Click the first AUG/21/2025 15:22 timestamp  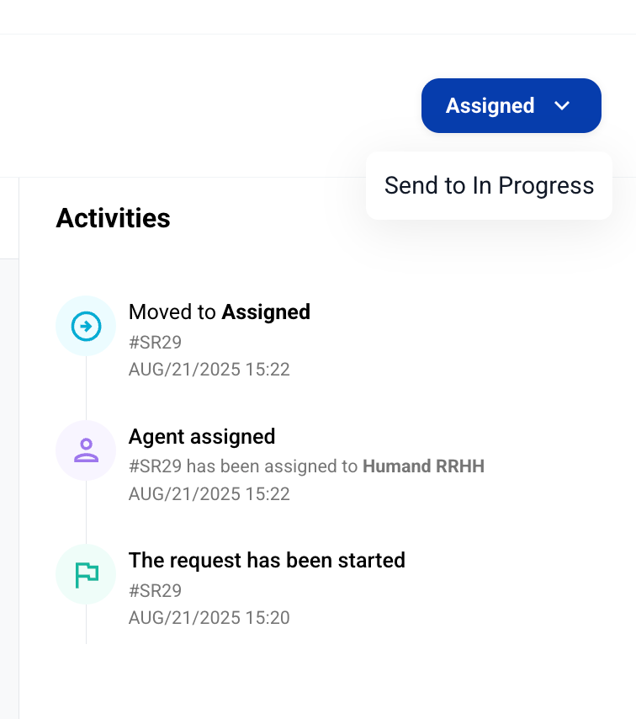pos(209,370)
